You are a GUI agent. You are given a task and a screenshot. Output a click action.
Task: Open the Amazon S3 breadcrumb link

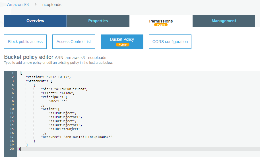coord(18,5)
